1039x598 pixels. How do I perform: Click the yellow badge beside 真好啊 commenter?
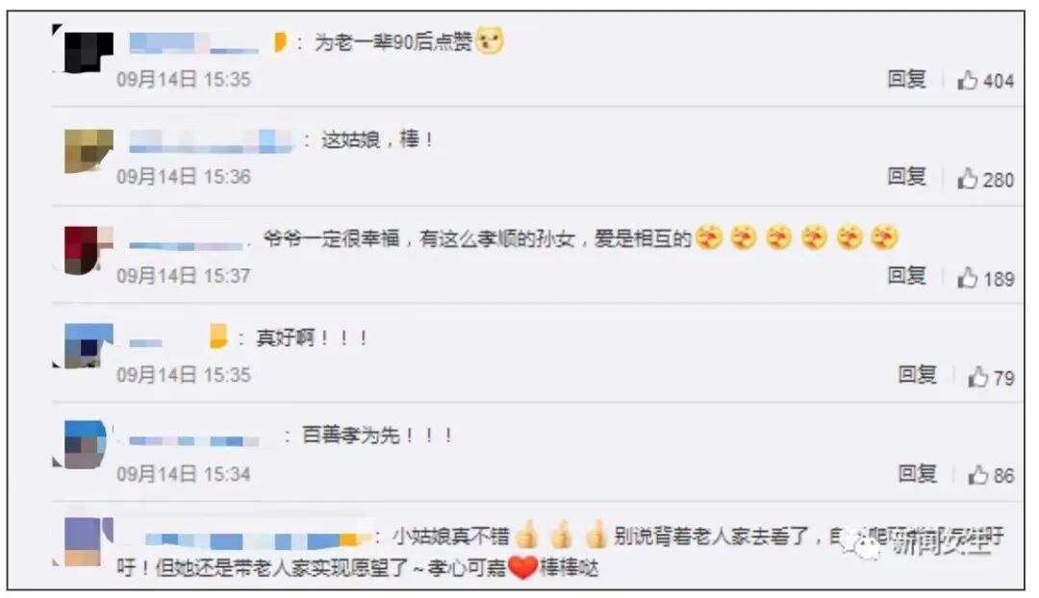[x=218, y=336]
